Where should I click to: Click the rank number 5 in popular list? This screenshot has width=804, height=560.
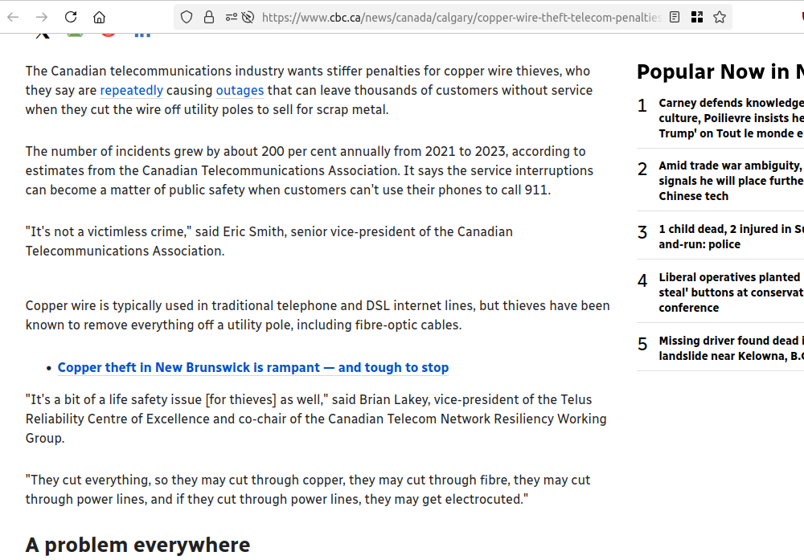click(642, 344)
